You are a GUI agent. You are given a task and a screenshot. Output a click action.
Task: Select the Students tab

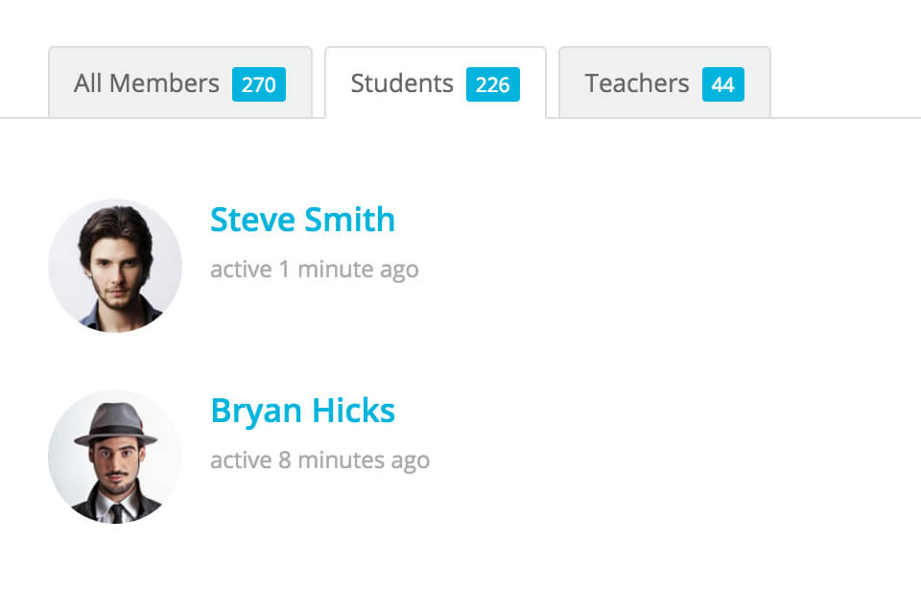pos(436,83)
